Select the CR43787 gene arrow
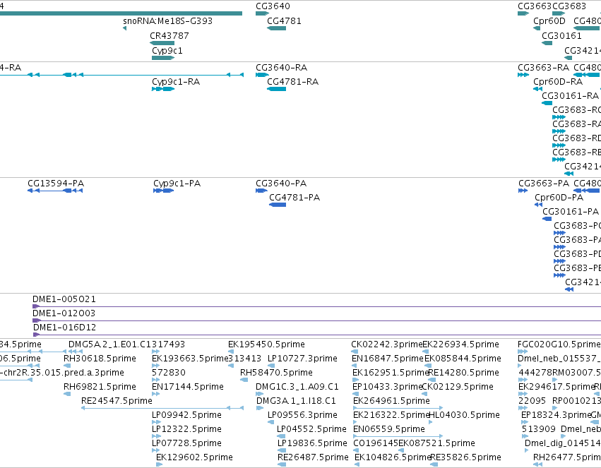601x468 pixels. (162, 43)
